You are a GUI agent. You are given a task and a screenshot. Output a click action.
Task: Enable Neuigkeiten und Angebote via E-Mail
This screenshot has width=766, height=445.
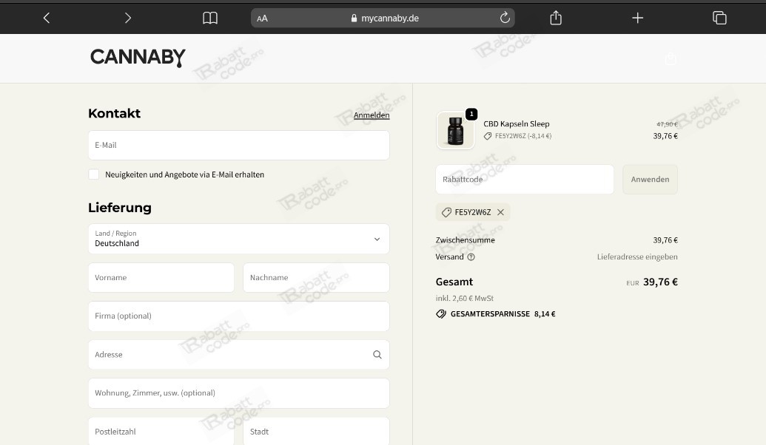point(94,174)
